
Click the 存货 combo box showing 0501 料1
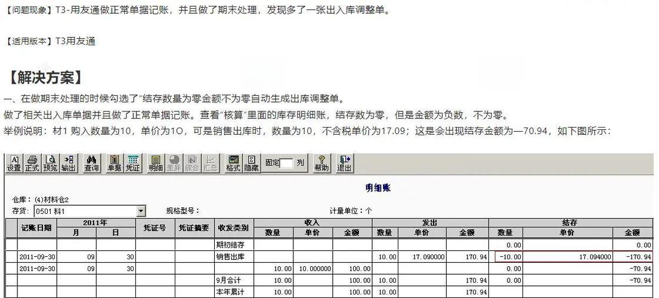pos(89,211)
